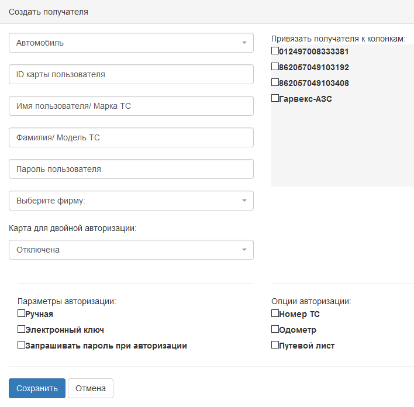Enable the Одометр option checkbox
Screen dimensions: 414x407
coord(275,329)
